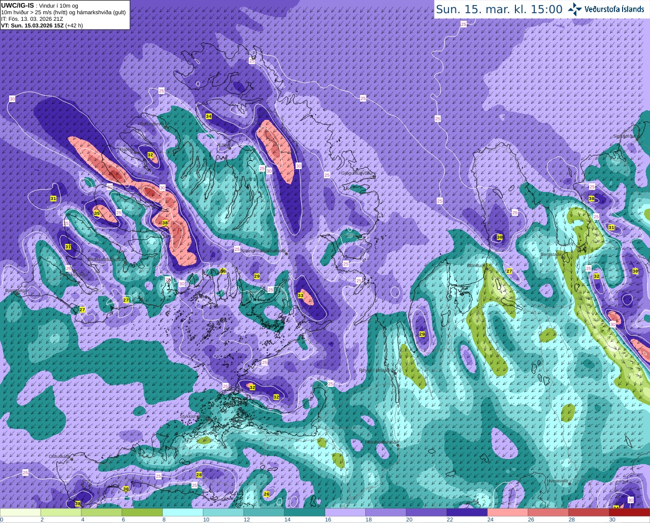Pick the 4–6 m/s green legend swatch
The image size is (650, 523).
click(102, 512)
